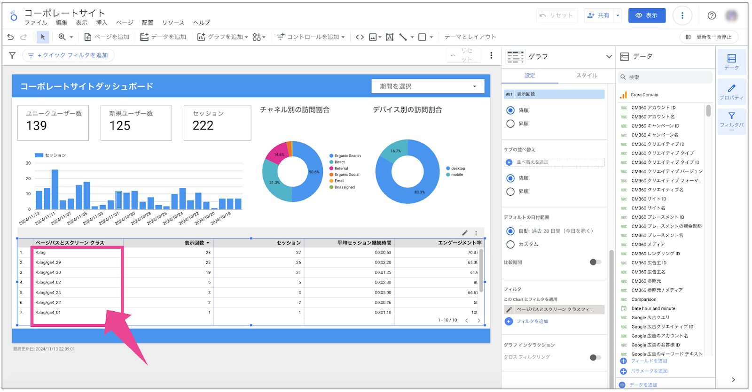Click the data fields list scrollbar
The width and height of the screenshot is (752, 392).
[x=708, y=111]
